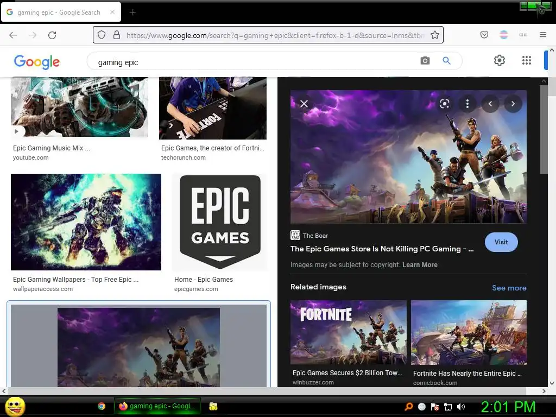
Task: Click the tray search magnifier icon
Action: click(409, 407)
